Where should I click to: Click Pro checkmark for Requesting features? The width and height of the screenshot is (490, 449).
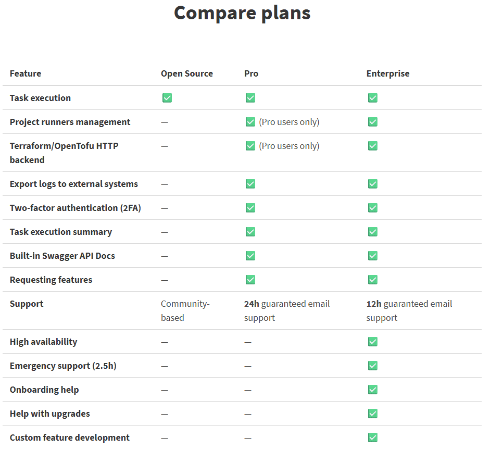pyautogui.click(x=250, y=280)
